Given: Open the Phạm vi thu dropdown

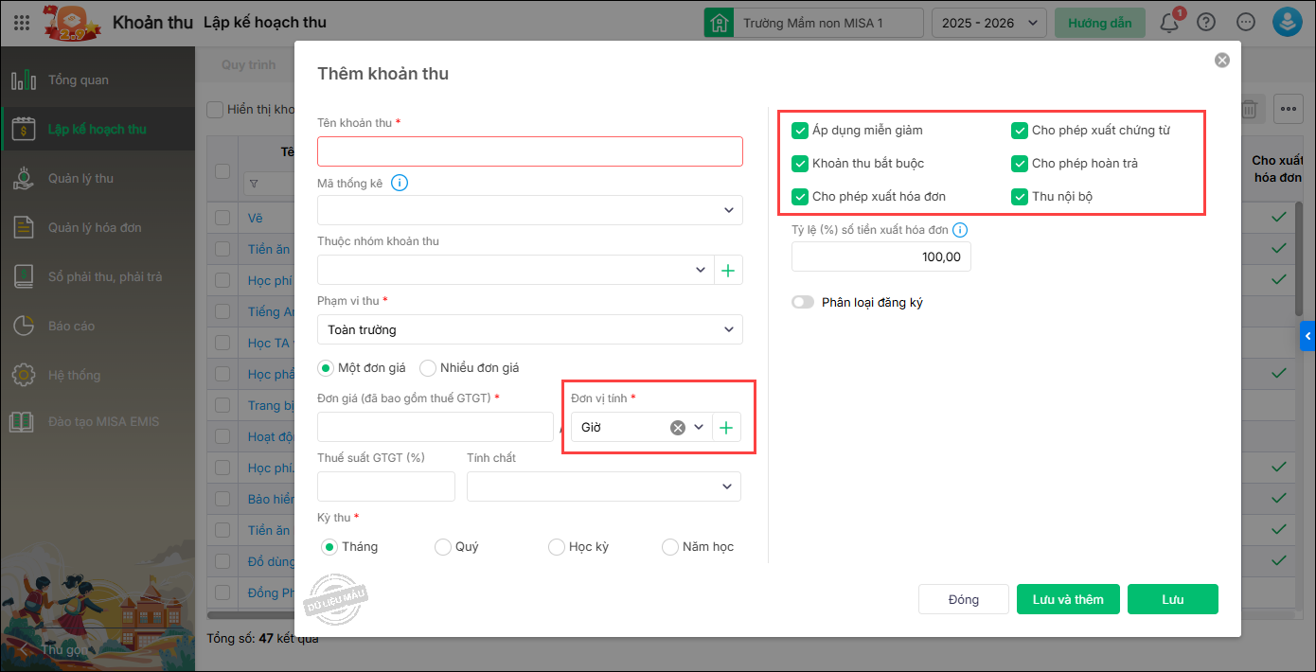Looking at the screenshot, I should point(529,329).
